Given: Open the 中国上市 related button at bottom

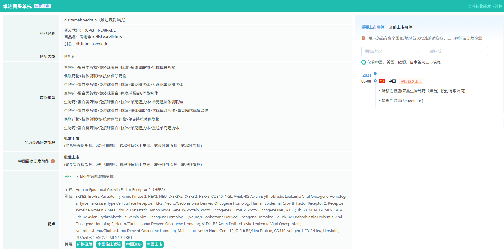Looking at the screenshot, I should [155, 244].
